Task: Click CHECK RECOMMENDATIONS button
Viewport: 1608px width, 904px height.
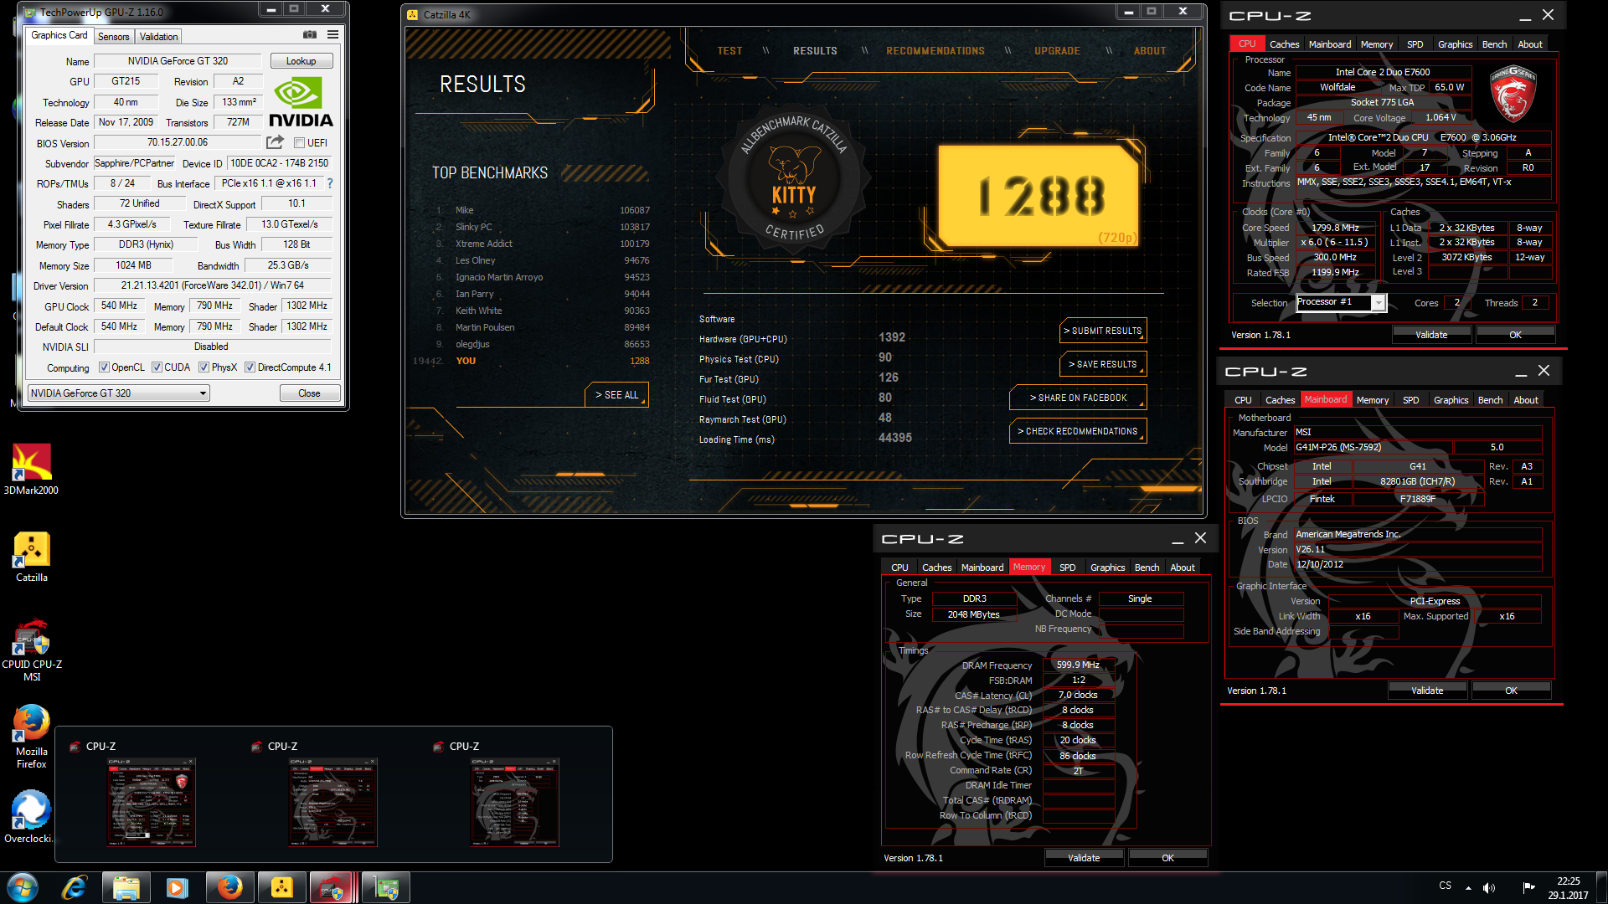Action: (x=1078, y=431)
